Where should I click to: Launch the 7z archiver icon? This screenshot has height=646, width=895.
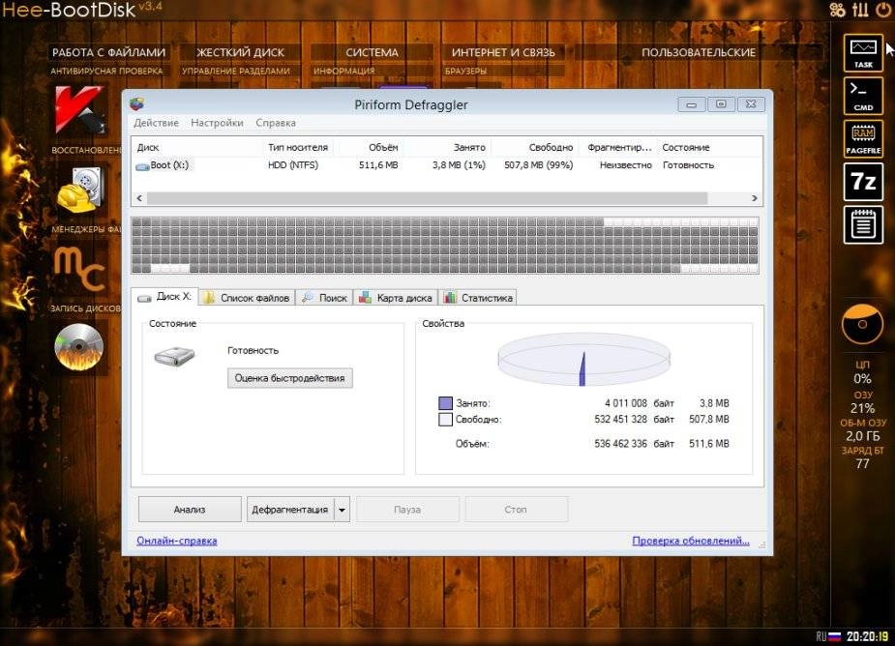point(863,182)
